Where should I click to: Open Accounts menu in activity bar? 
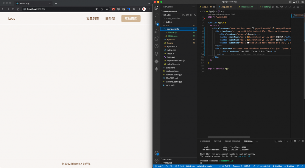point(156,153)
